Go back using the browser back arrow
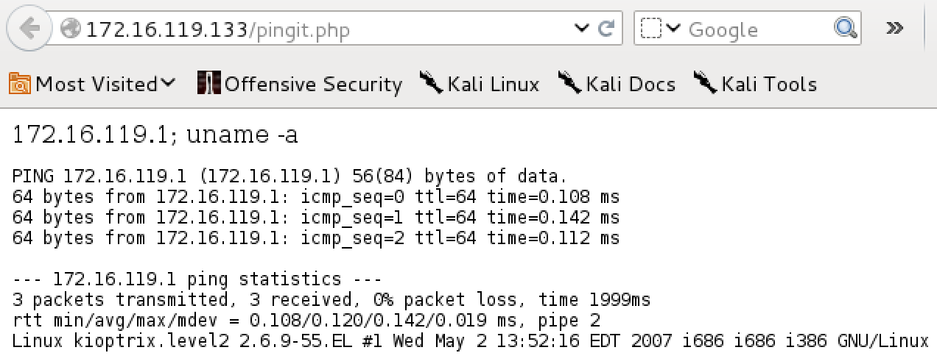Viewport: 937px width, 364px height. click(x=30, y=29)
